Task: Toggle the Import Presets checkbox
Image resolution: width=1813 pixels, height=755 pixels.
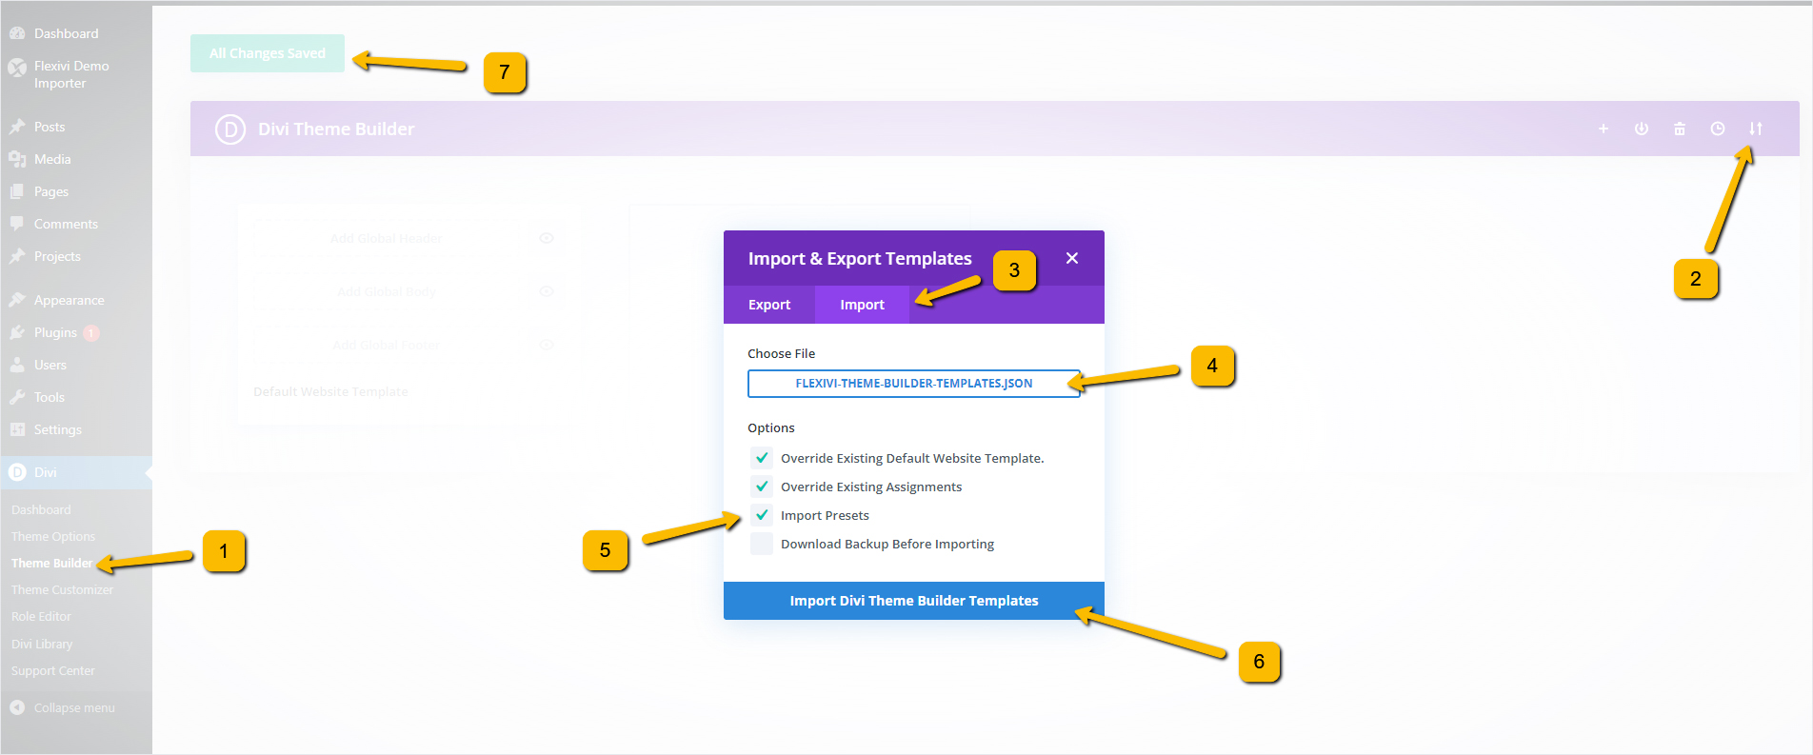Action: tap(762, 515)
